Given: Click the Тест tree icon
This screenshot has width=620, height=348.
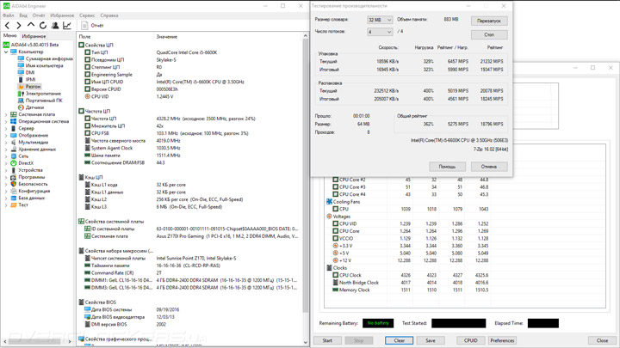Looking at the screenshot, I should pyautogui.click(x=14, y=205).
